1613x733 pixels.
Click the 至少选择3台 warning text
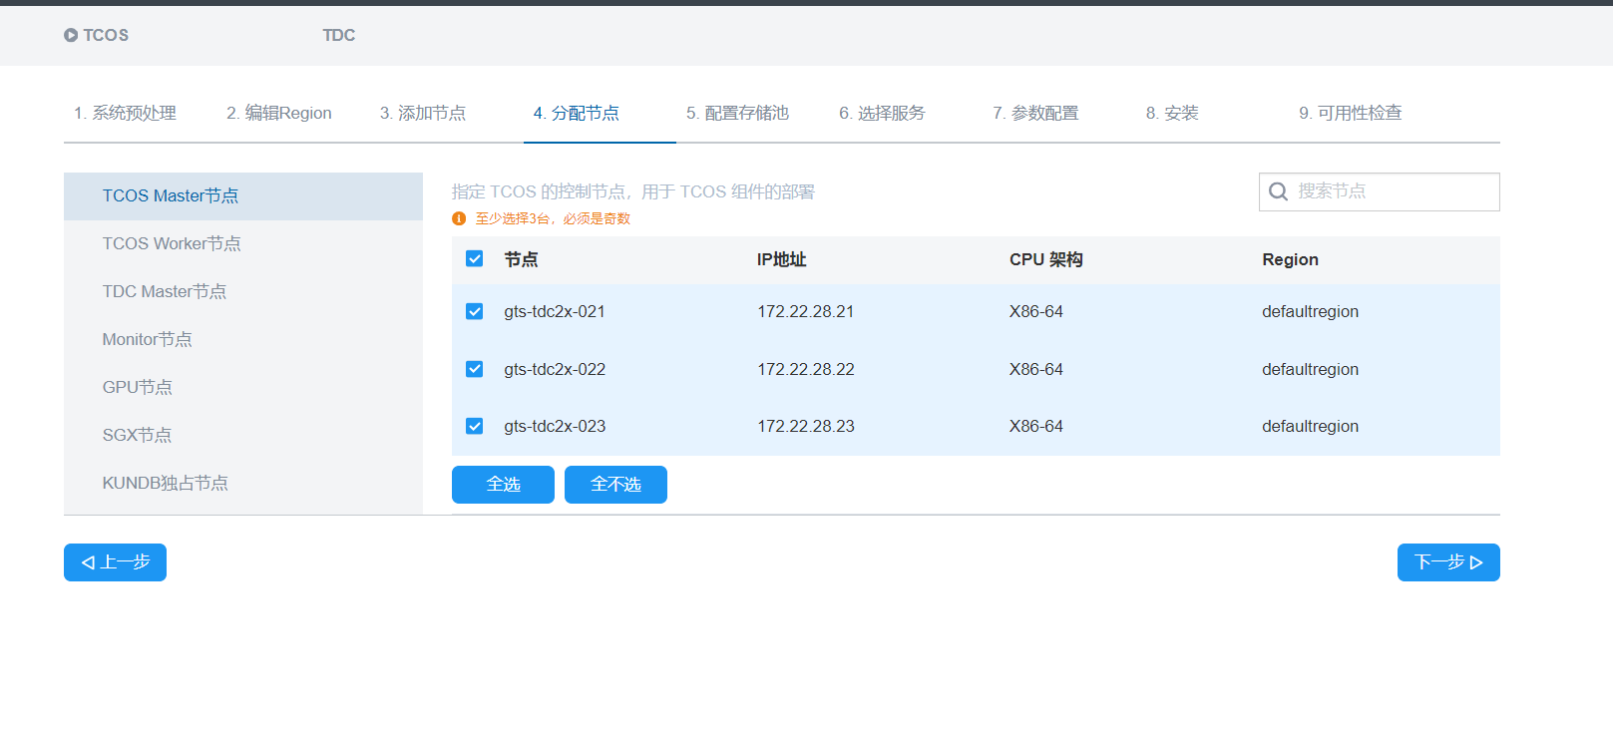click(x=553, y=218)
